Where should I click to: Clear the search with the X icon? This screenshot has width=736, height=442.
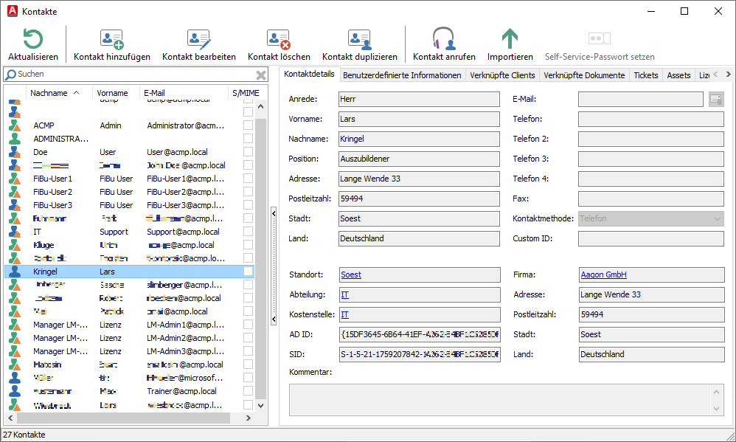click(261, 75)
